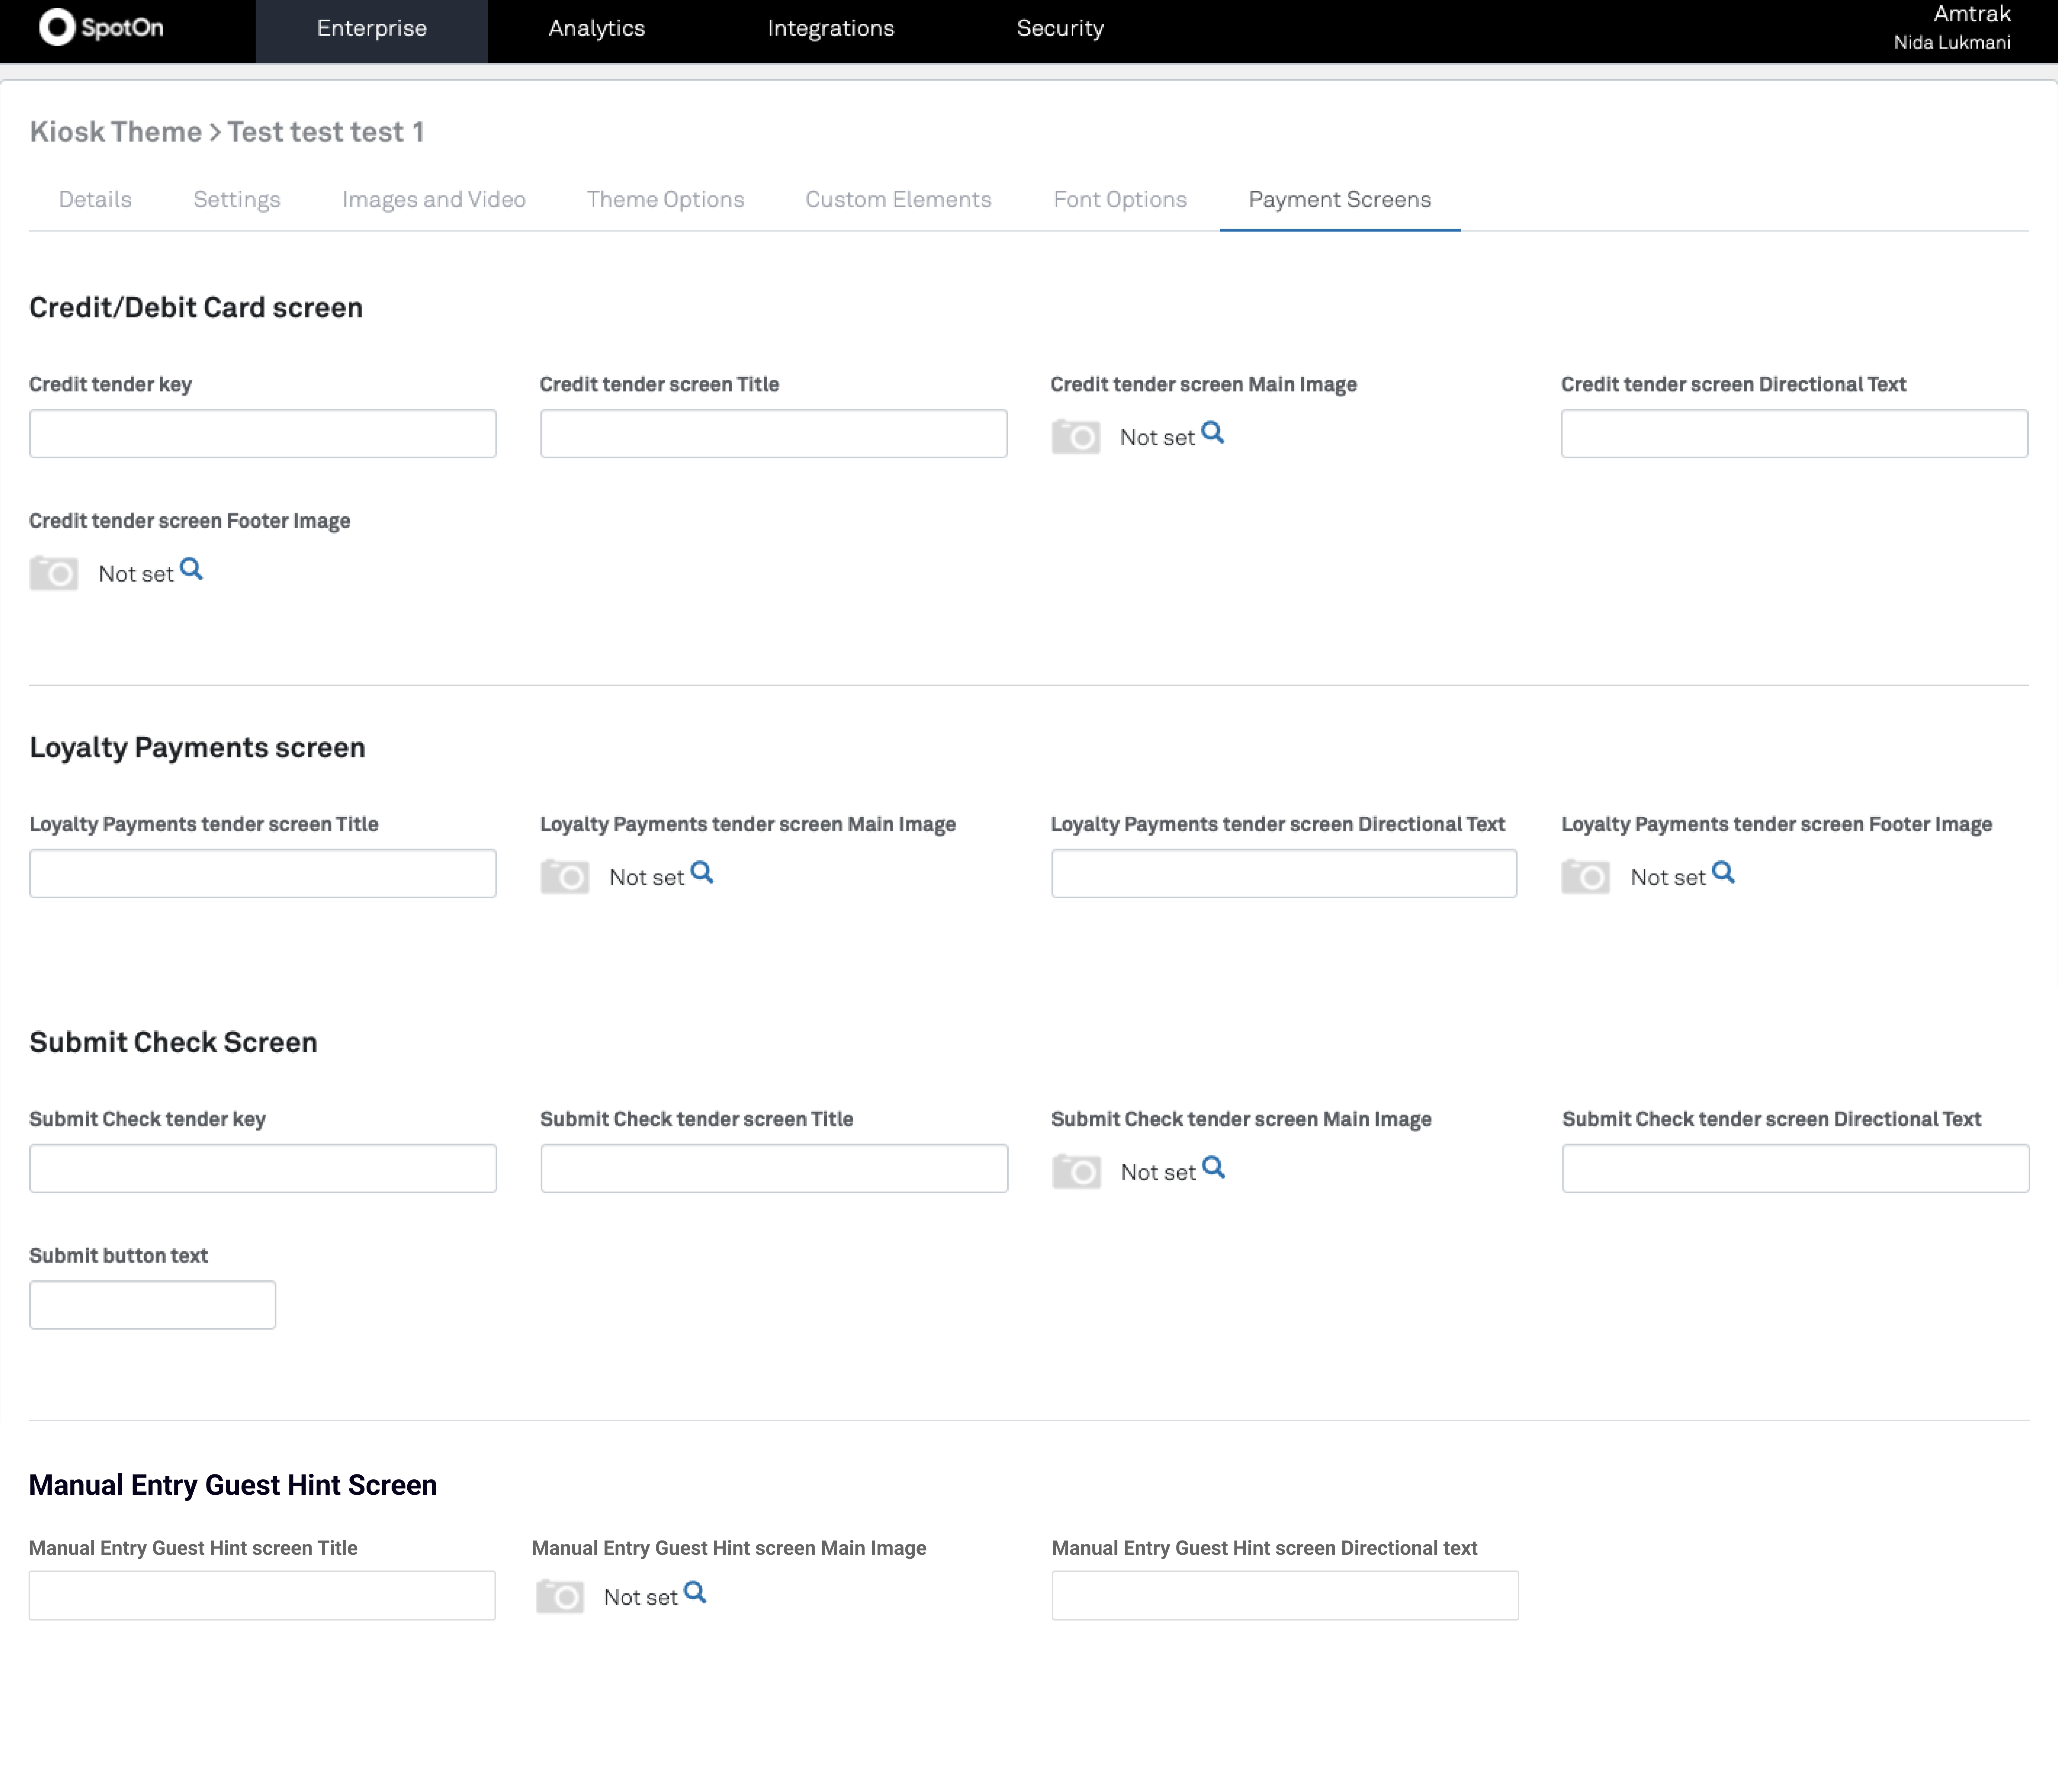Click the Loyalty Payments screen heading
Viewport: 2058px width, 1792px height.
[x=197, y=748]
